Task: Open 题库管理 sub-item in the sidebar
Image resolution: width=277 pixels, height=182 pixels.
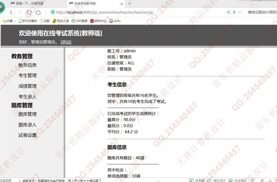Action: coord(28,114)
